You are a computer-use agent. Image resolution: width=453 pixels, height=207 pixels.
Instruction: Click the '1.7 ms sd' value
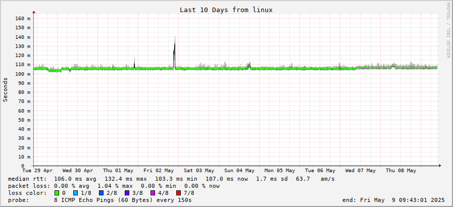coord(272,179)
